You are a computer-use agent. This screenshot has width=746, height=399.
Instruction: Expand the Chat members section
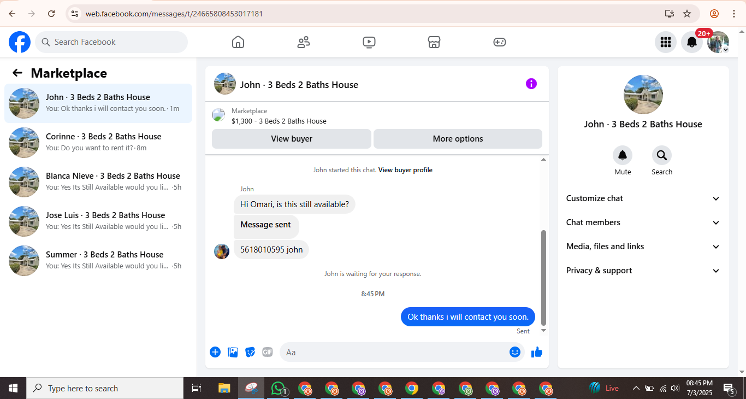(643, 222)
